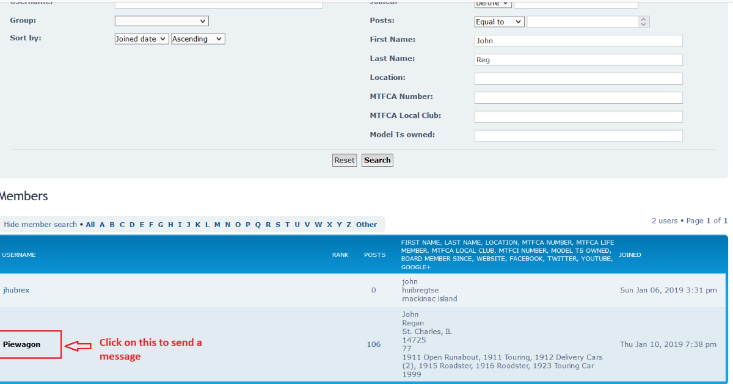Click the MTFCA Number input field
The width and height of the screenshot is (733, 384).
[x=578, y=98]
